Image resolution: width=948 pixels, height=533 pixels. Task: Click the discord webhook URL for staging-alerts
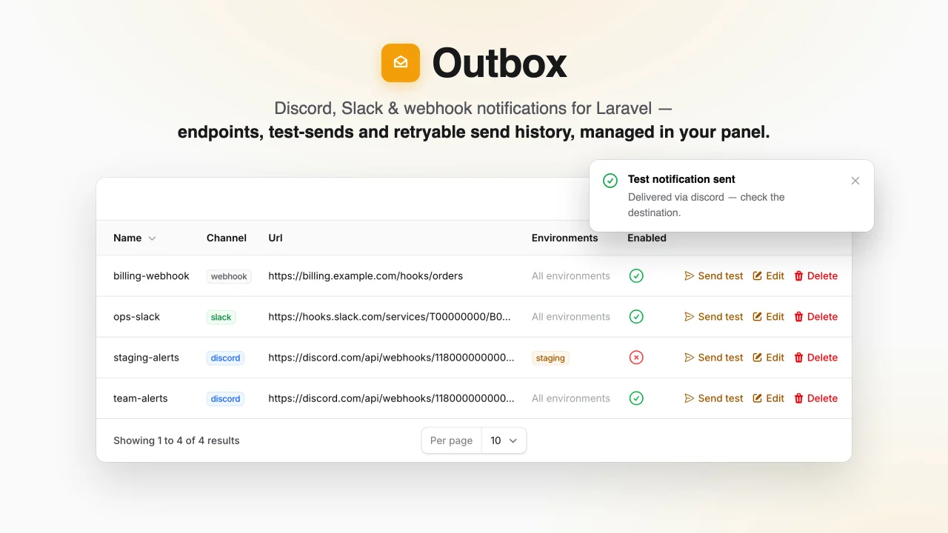coord(391,358)
